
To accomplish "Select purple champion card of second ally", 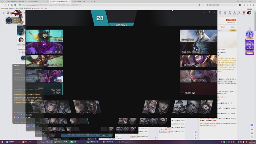I will tap(44, 48).
